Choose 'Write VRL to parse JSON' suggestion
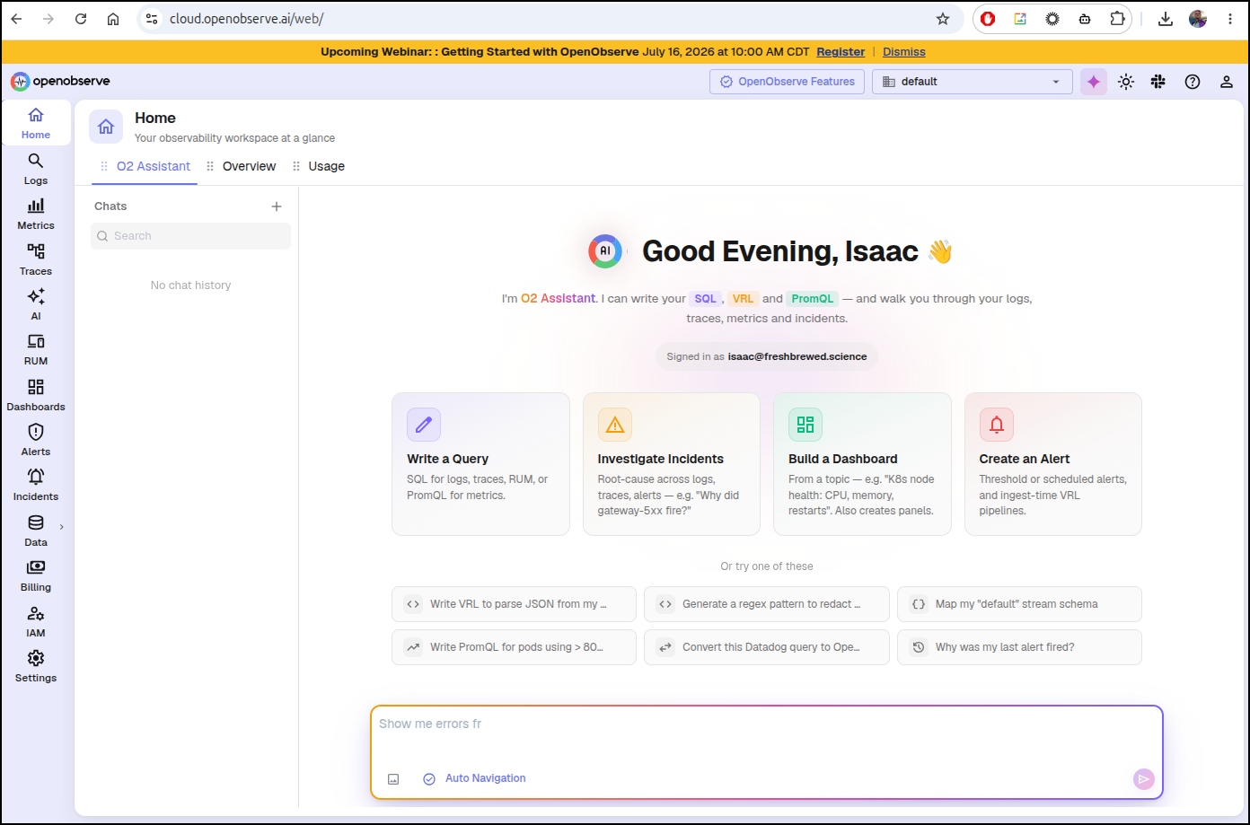 [x=514, y=604]
